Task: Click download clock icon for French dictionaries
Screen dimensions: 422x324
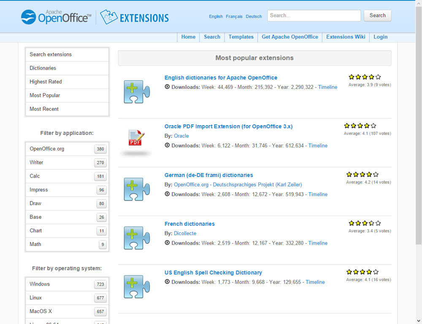Action: coord(167,243)
